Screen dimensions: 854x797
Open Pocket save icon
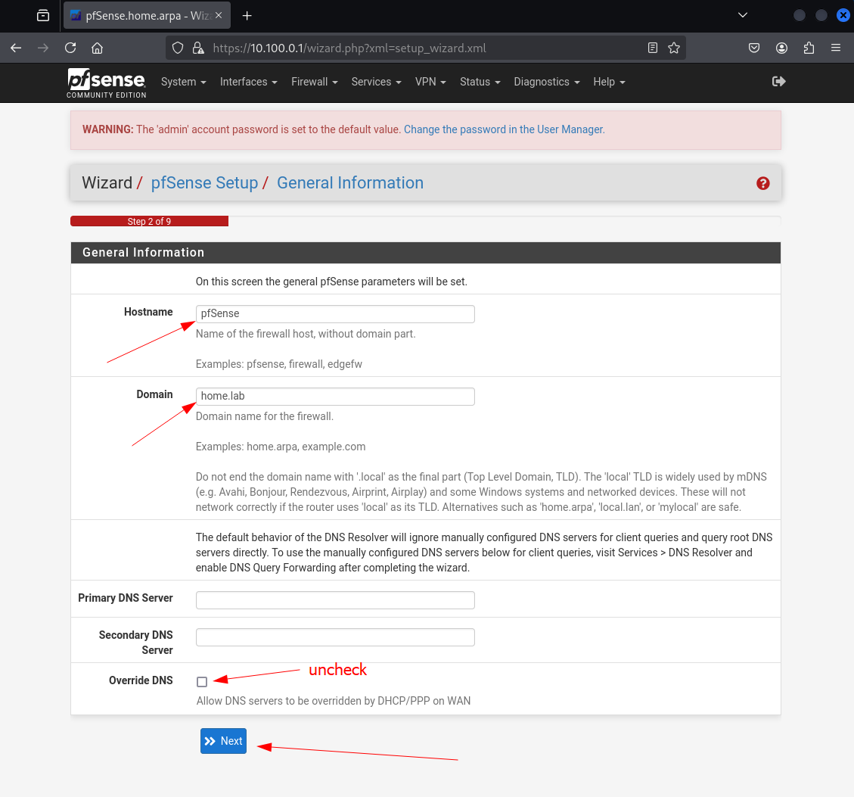pyautogui.click(x=754, y=48)
